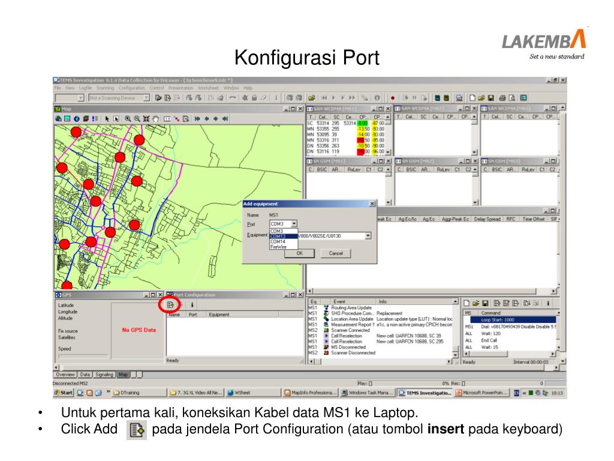Viewport: 614px width, 461px height.
Task: Open the File menu
Action: click(x=58, y=88)
